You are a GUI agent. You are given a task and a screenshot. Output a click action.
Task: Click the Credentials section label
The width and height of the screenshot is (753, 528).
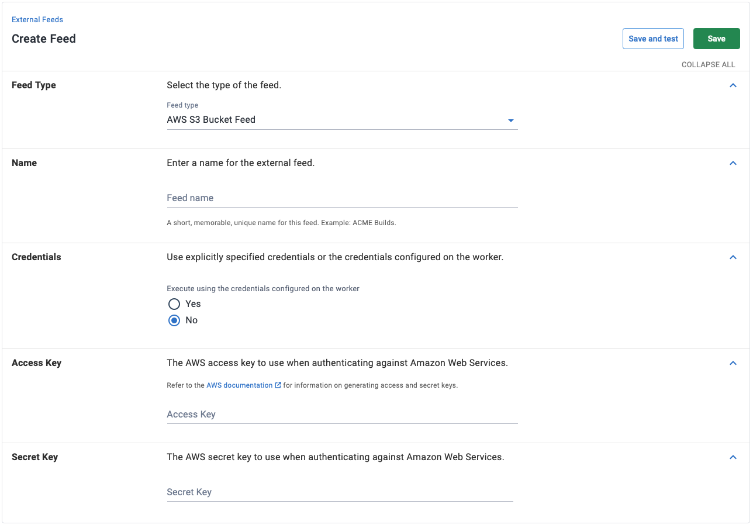click(36, 257)
